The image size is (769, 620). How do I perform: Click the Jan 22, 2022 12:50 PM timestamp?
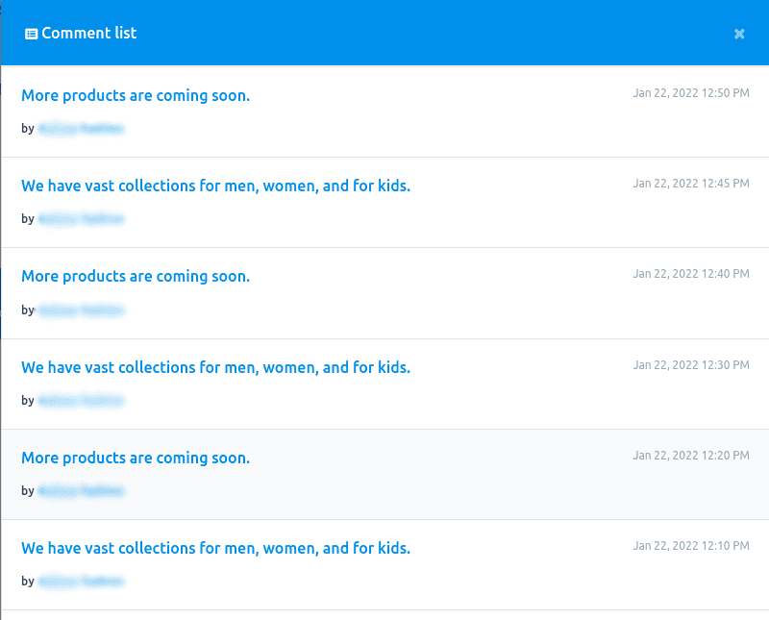click(x=690, y=93)
